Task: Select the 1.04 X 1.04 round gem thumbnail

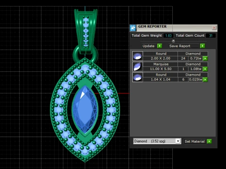Action: 137,77
